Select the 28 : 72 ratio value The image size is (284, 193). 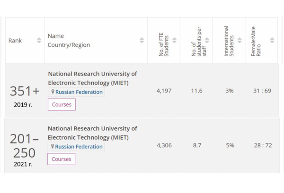pos(263,145)
